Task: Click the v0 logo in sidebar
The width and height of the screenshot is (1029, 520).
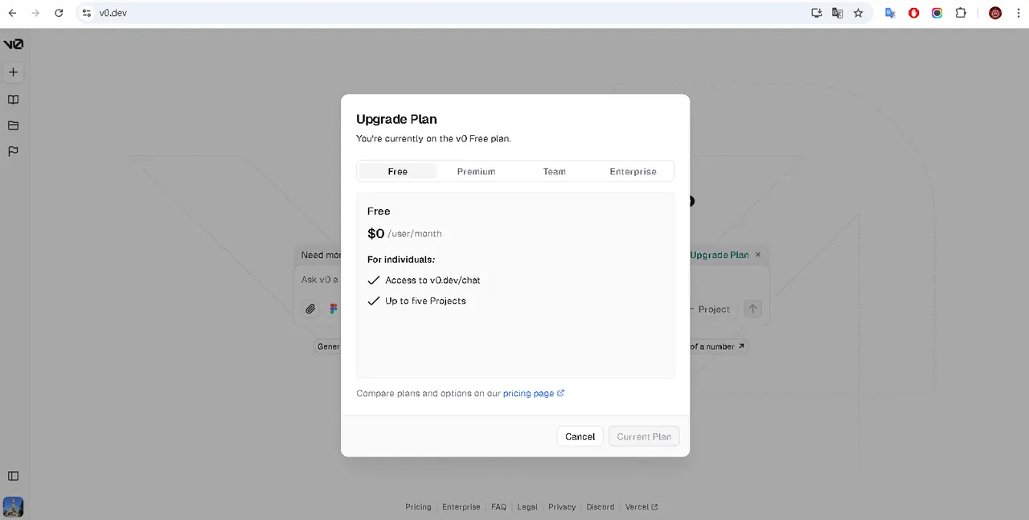Action: 13,44
